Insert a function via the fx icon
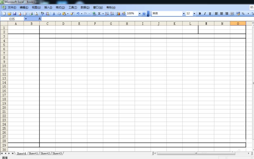 coord(40,19)
